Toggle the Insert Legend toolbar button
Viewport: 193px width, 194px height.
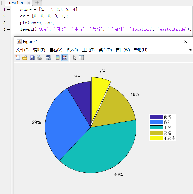coord(65,58)
